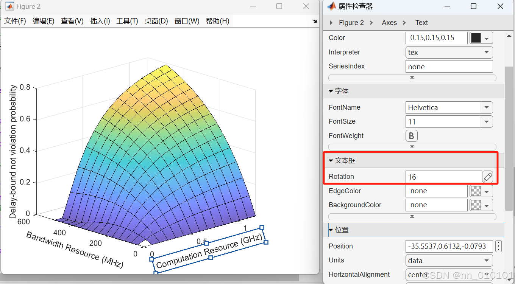Click the 0.8 tick label on z-axis

[25, 87]
